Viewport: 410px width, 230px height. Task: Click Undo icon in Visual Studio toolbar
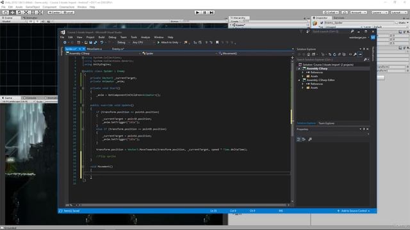click(102, 43)
